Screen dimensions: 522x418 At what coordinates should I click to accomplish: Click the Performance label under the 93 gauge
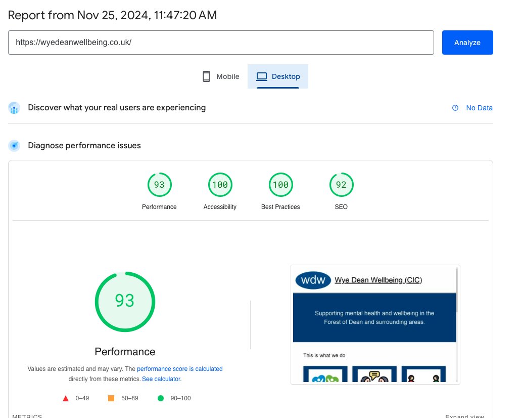pyautogui.click(x=159, y=206)
